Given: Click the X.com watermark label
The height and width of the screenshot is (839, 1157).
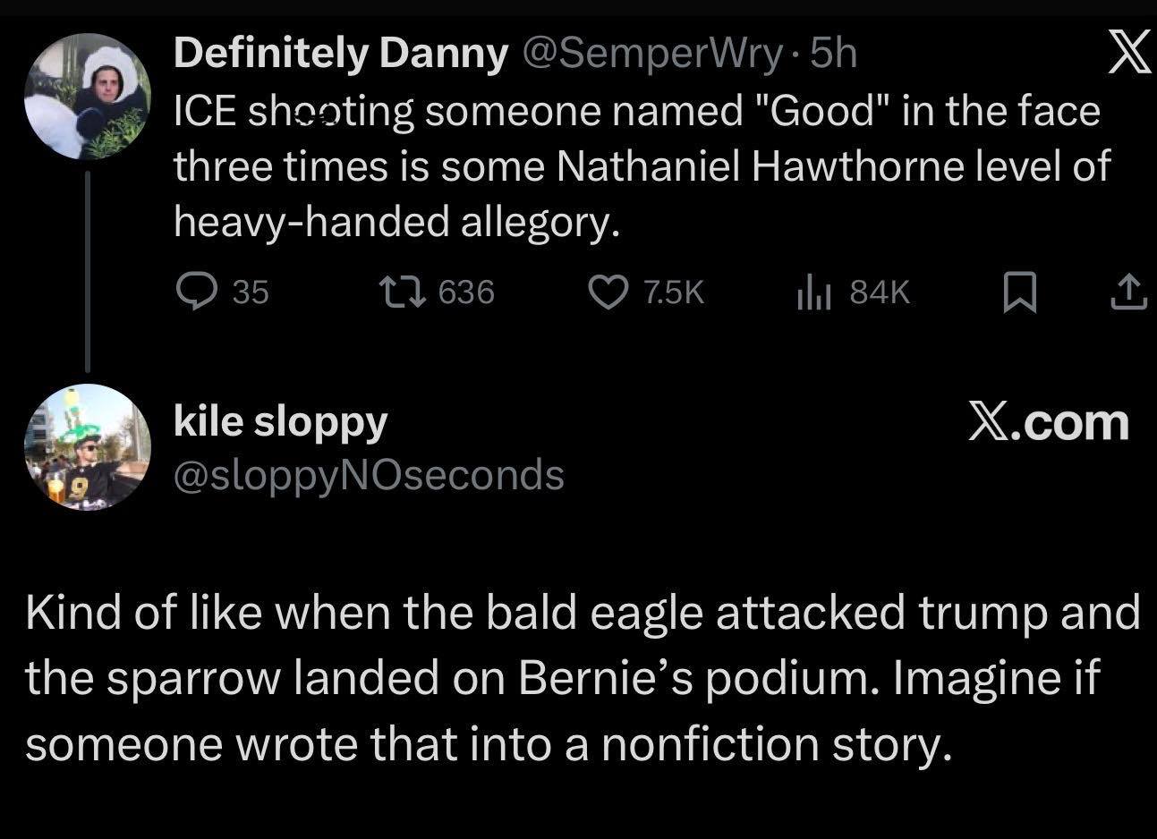Looking at the screenshot, I should tap(1049, 421).
